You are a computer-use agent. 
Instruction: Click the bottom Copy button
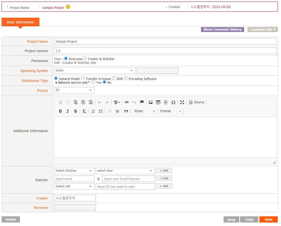pyautogui.click(x=249, y=220)
